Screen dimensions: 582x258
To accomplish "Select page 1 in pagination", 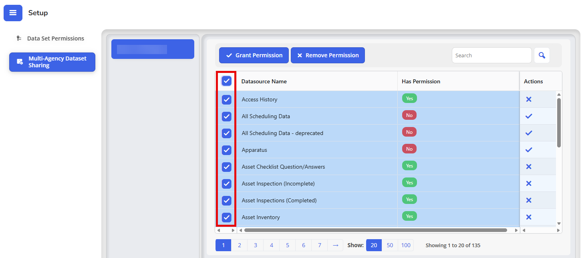I will 224,245.
